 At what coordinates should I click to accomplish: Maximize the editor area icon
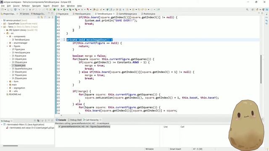click(x=262, y=13)
